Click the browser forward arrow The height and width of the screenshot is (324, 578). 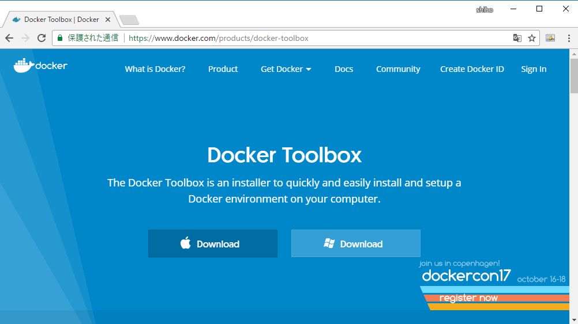tap(25, 38)
